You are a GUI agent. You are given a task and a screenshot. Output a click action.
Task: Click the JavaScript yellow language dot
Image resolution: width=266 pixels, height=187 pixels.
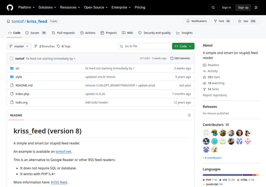pos(204,184)
